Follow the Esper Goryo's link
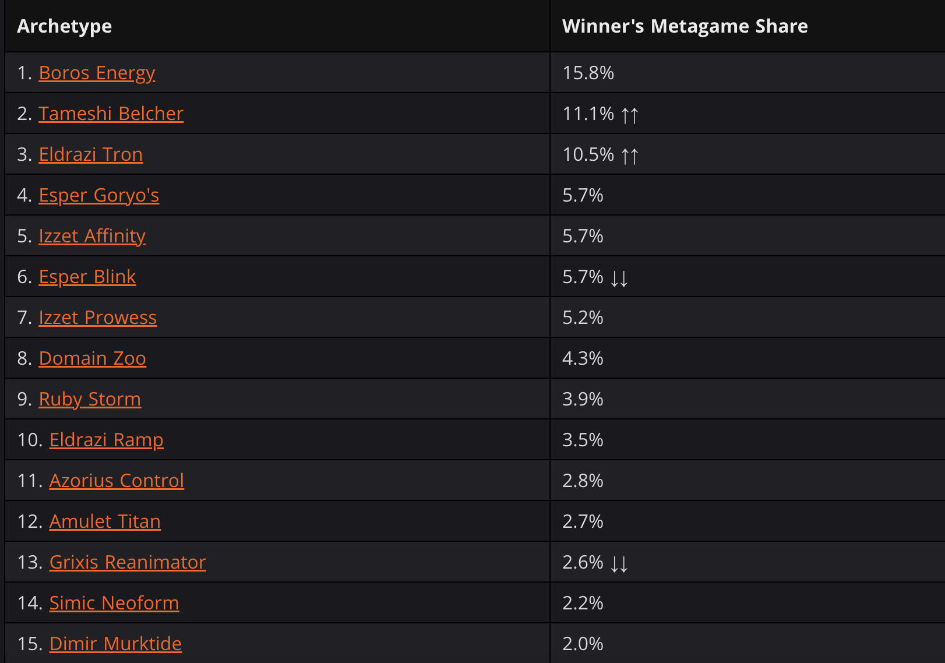This screenshot has width=945, height=663. point(98,195)
